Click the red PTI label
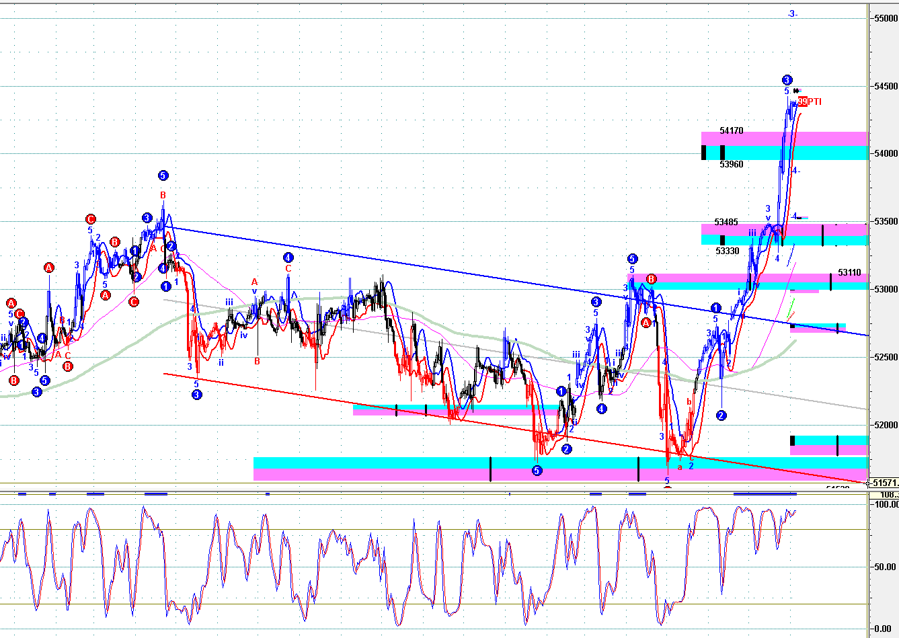Image resolution: width=899 pixels, height=638 pixels. 814,102
